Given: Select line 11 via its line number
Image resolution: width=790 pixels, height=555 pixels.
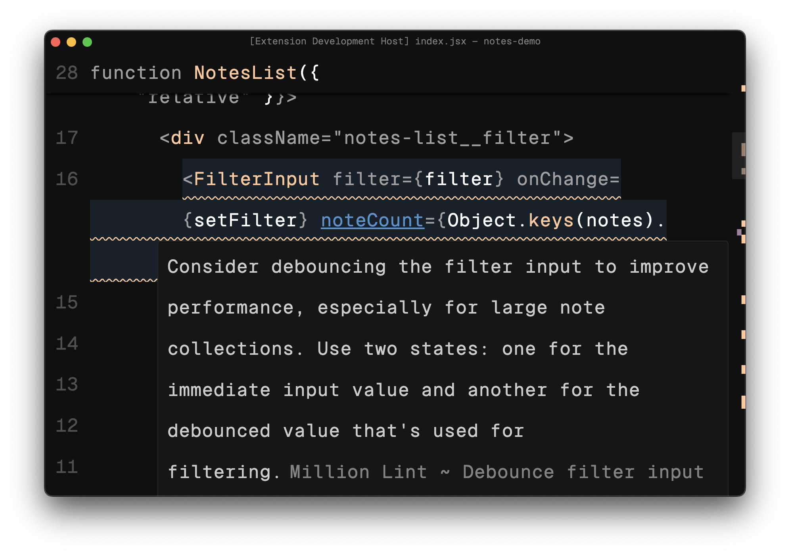Looking at the screenshot, I should point(67,467).
